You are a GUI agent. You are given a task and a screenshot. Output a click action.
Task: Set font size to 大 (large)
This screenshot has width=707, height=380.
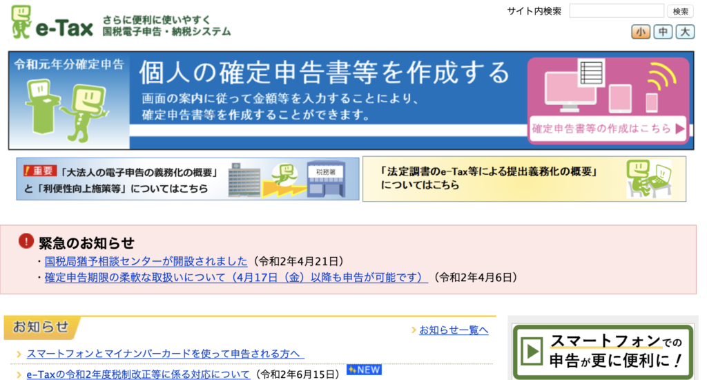click(684, 32)
